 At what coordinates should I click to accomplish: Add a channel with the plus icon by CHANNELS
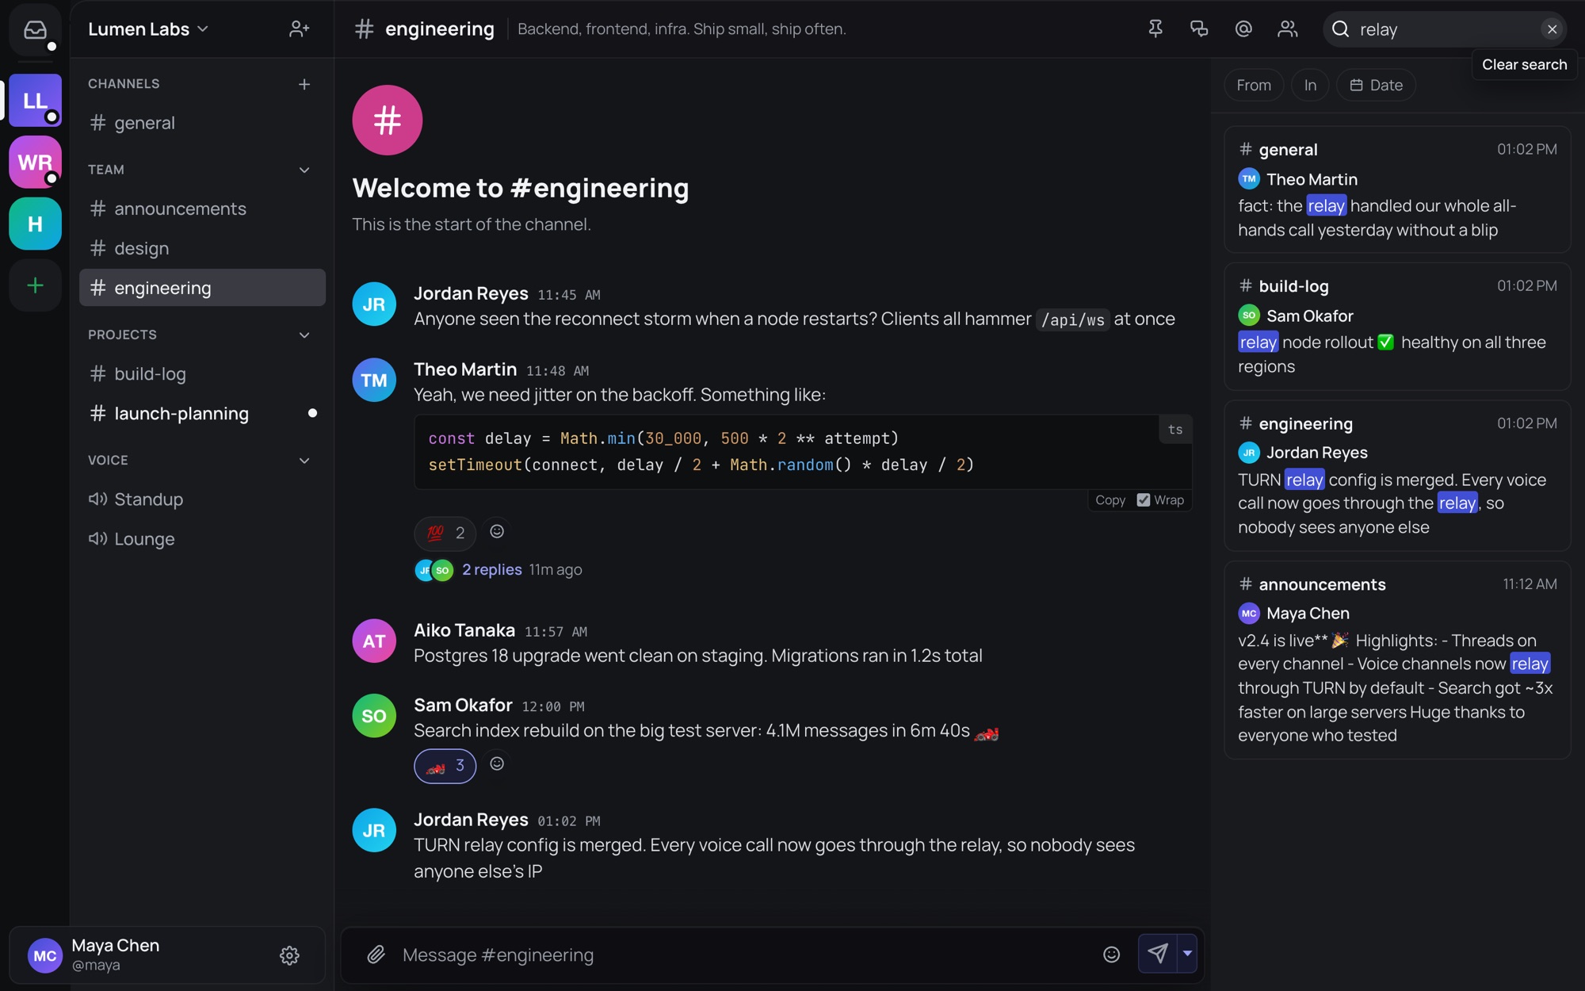tap(304, 84)
